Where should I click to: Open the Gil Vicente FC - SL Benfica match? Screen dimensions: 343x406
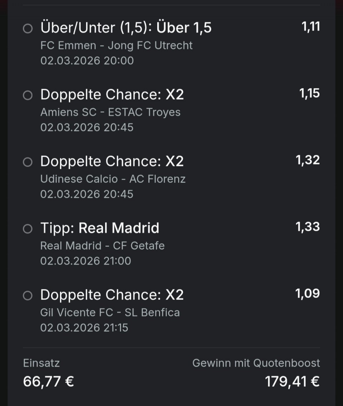pos(110,313)
